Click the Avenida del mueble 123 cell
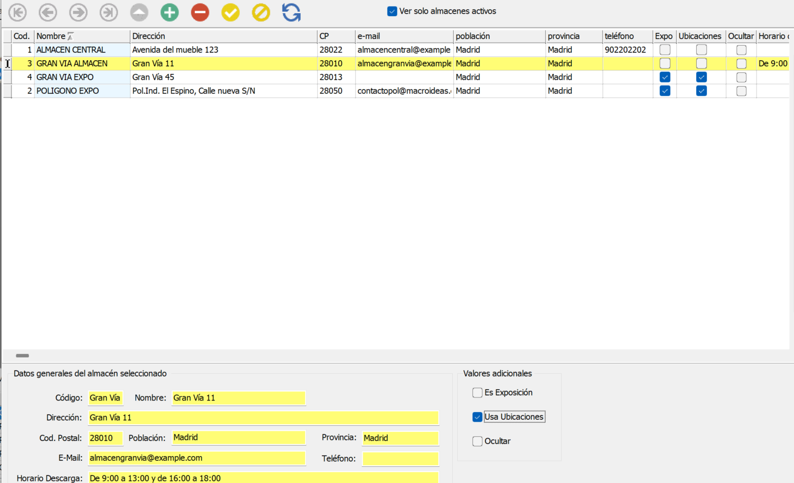Viewport: 794px width, 483px height. [x=224, y=50]
